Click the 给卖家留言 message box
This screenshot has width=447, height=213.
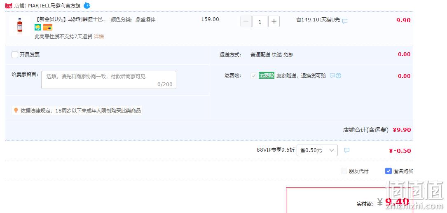[x=109, y=80]
